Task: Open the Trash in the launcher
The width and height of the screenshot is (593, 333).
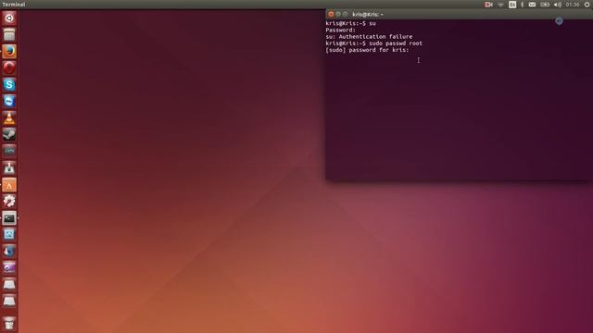Action: point(9,325)
